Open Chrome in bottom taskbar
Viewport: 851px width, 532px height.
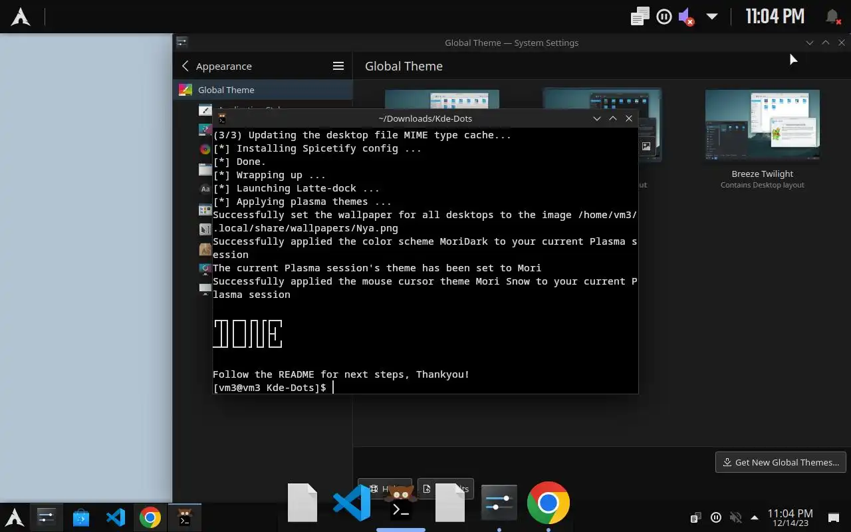[x=150, y=517]
